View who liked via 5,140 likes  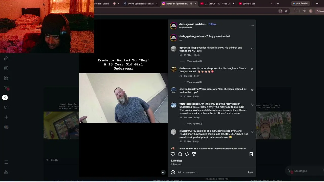tap(176, 161)
